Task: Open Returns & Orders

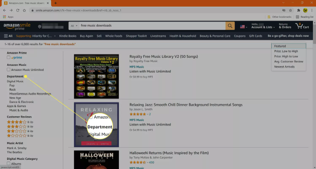Action: click(285, 26)
